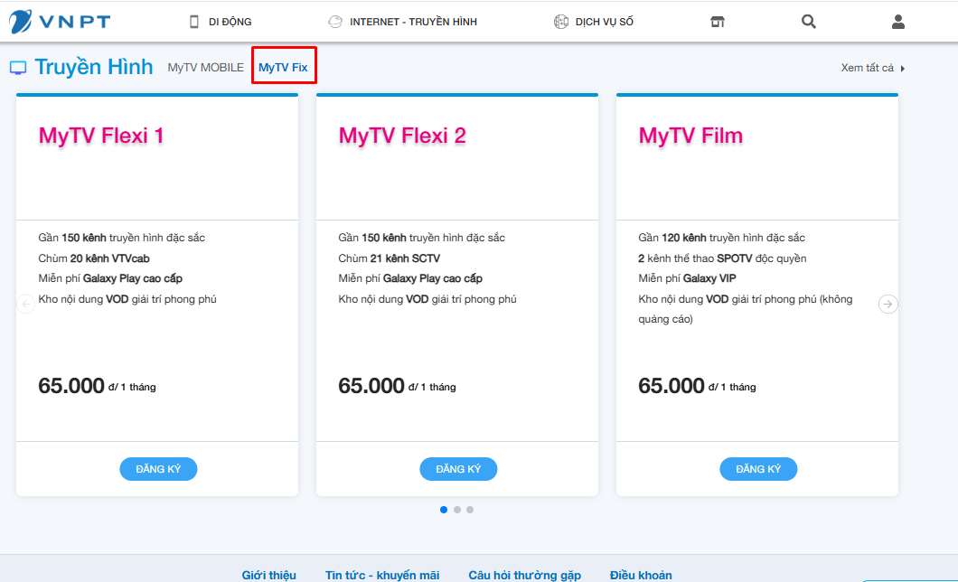Open the user account icon
The image size is (958, 582).
(897, 22)
